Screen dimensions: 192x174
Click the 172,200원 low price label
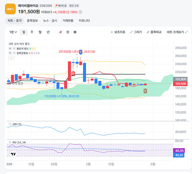(x=62, y=96)
